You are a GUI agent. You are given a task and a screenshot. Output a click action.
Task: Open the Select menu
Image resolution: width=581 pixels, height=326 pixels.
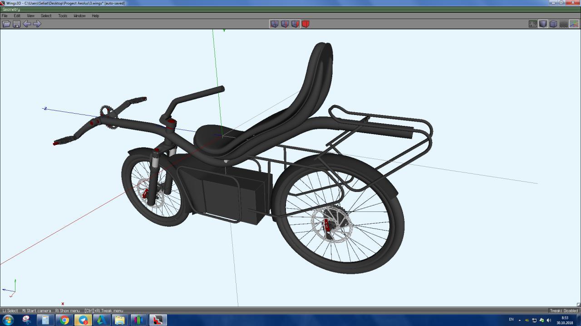click(46, 16)
